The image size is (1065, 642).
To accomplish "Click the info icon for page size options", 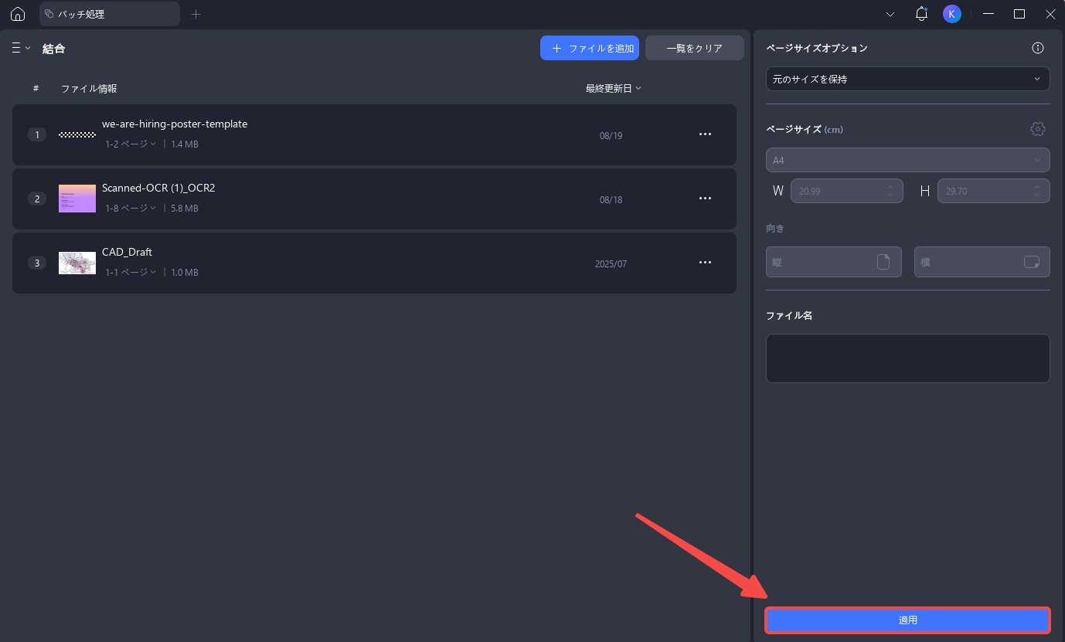I will pos(1038,48).
